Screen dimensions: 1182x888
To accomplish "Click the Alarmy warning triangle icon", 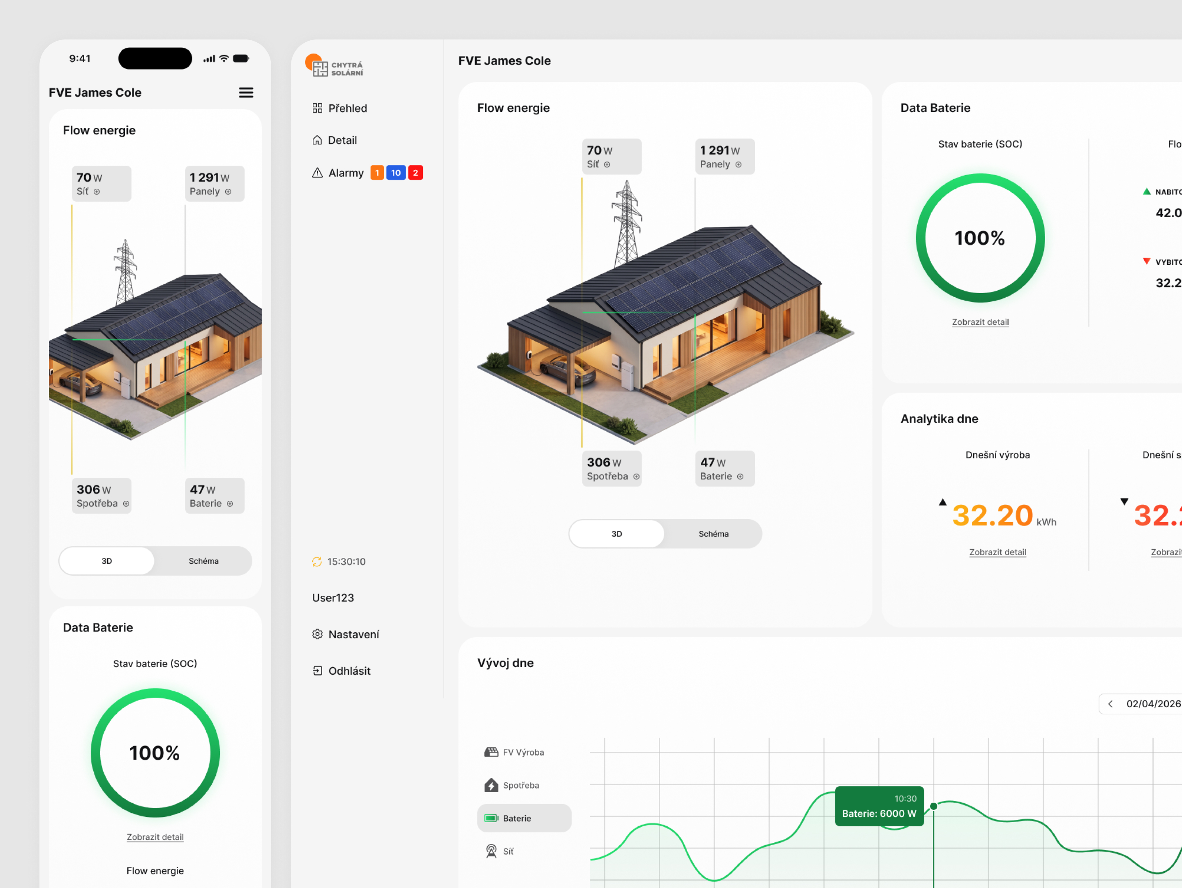I will point(317,173).
